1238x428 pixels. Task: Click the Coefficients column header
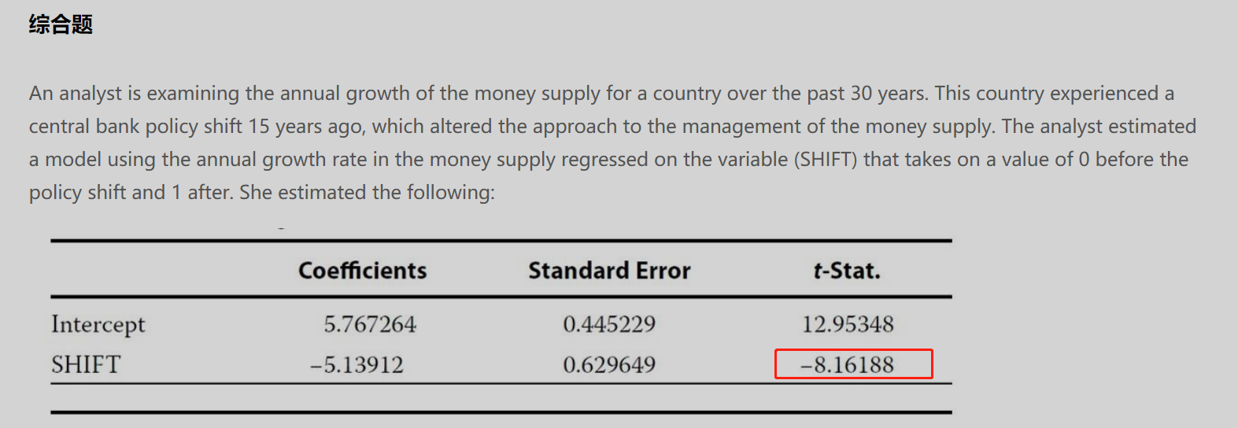362,271
